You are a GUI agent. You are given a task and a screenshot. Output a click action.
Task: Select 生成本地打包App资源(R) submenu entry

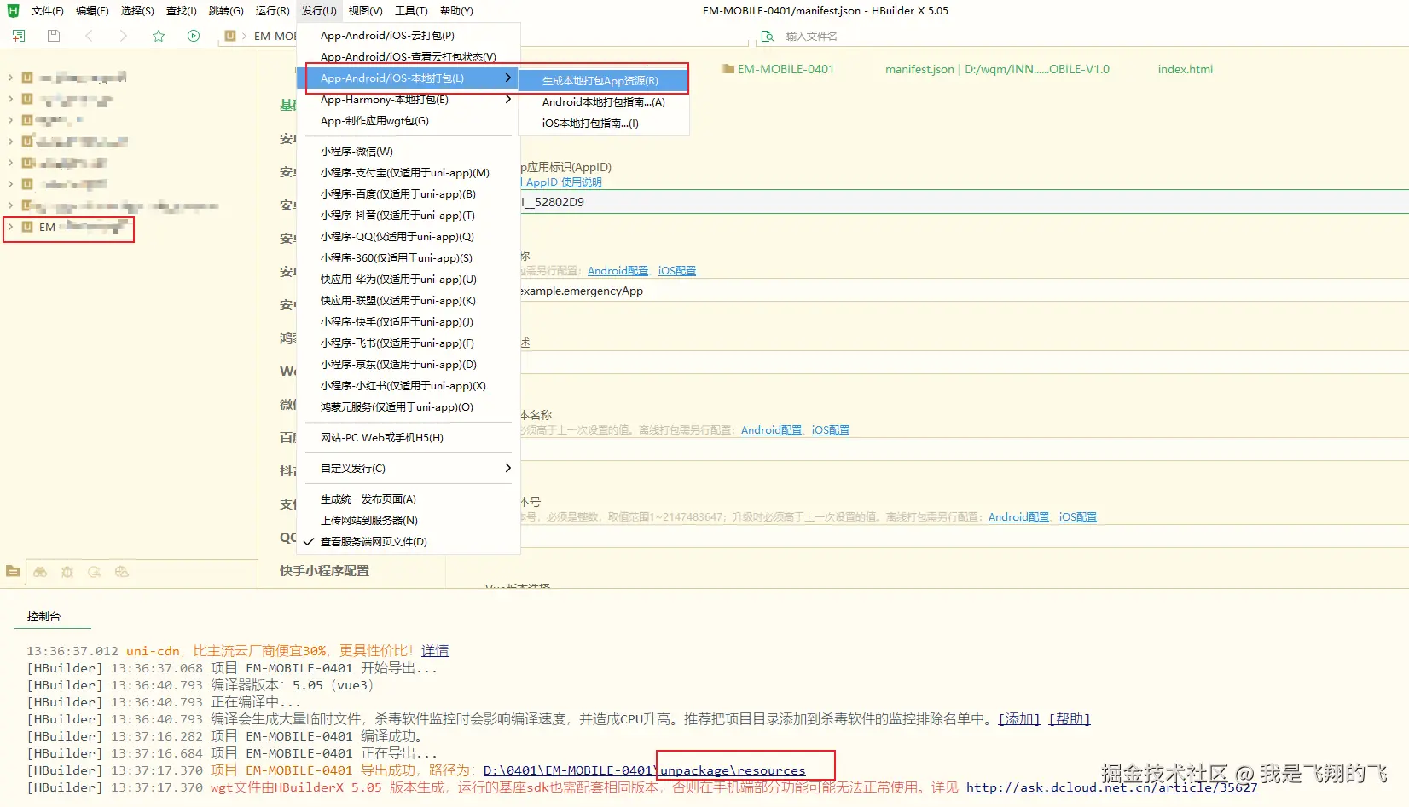602,80
